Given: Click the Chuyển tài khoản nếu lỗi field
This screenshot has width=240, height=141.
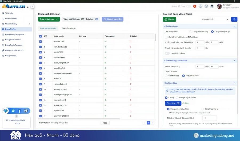Looking at the screenshot, I should pyautogui.click(x=200, y=48).
